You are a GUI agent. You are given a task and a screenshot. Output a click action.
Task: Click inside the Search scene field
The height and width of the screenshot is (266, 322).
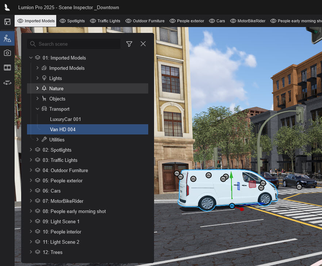coord(73,44)
